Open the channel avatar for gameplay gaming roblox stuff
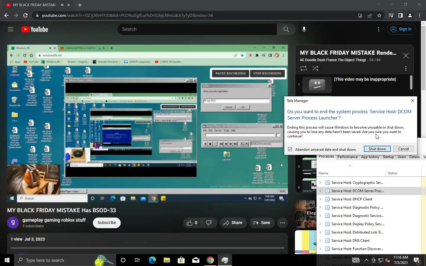The height and width of the screenshot is (266, 426). 13,223
